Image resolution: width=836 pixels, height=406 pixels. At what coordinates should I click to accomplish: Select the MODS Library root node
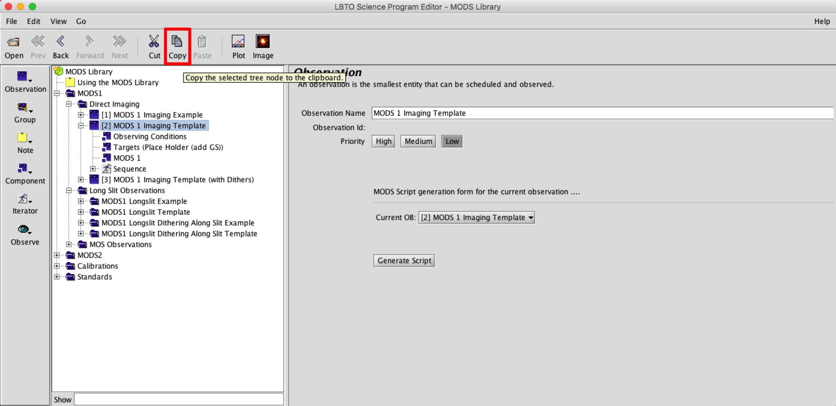click(x=89, y=72)
